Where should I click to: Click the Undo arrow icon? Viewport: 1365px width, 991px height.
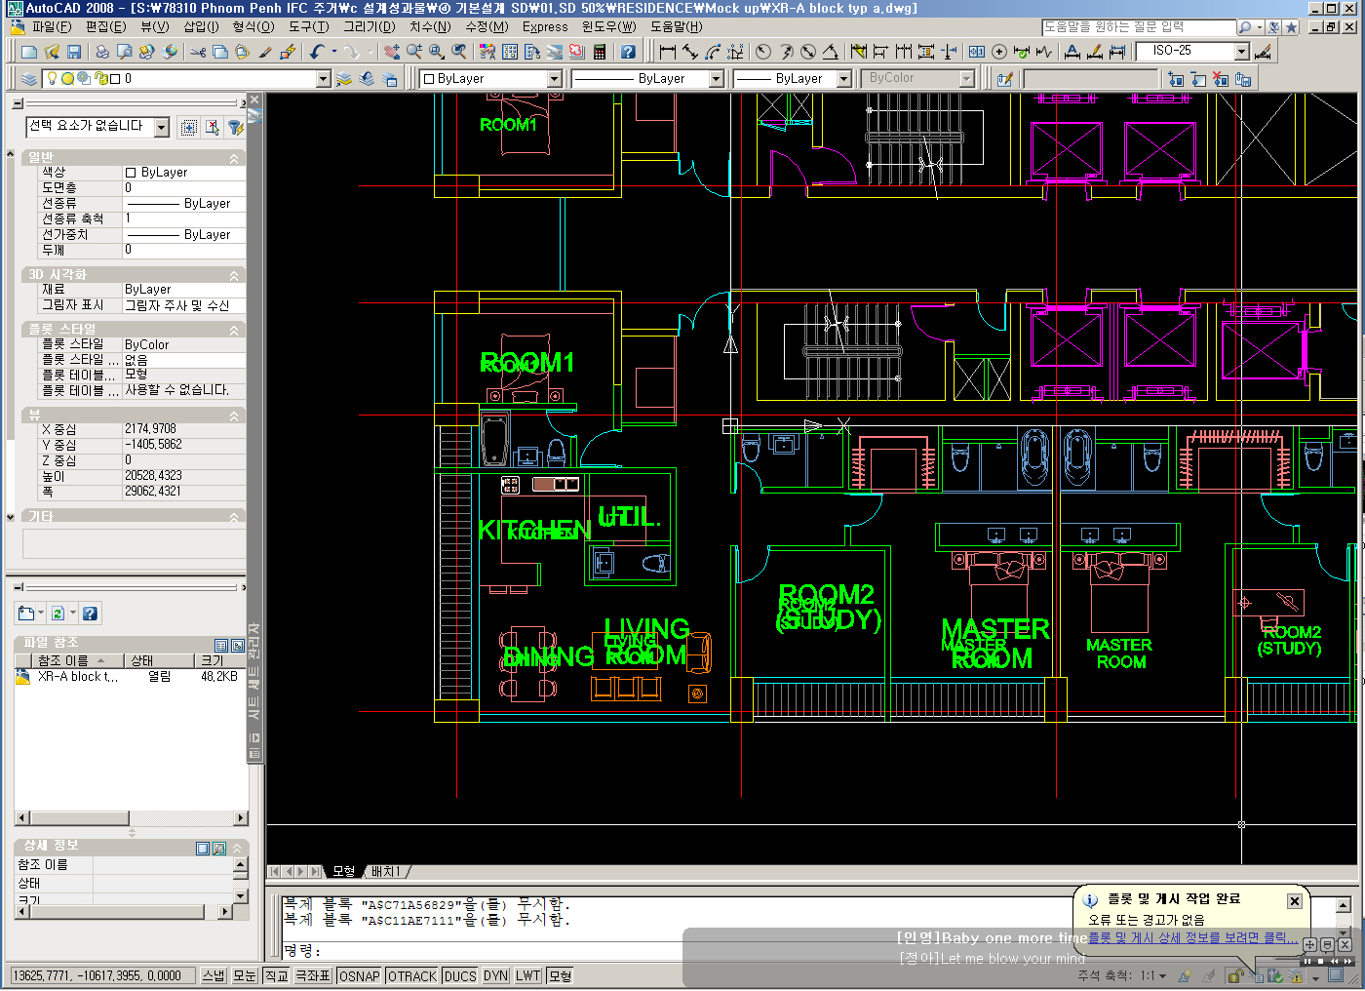click(317, 52)
